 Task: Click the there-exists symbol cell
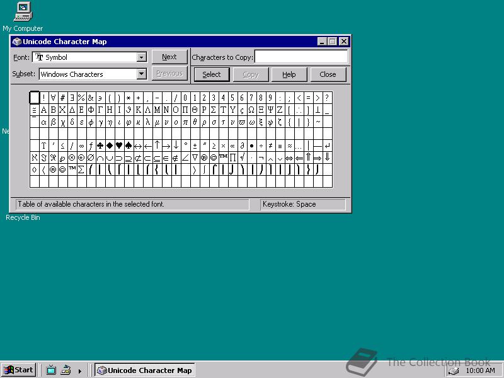(x=72, y=98)
